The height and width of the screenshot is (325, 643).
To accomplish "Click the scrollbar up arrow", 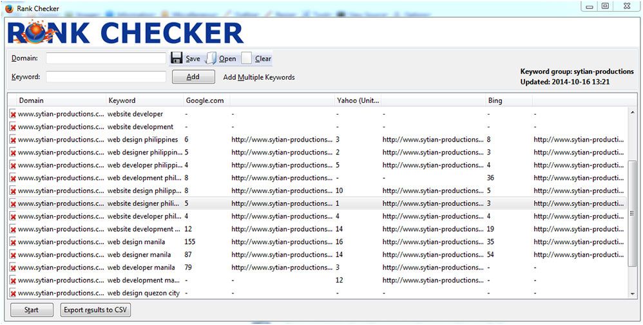I will (633, 112).
